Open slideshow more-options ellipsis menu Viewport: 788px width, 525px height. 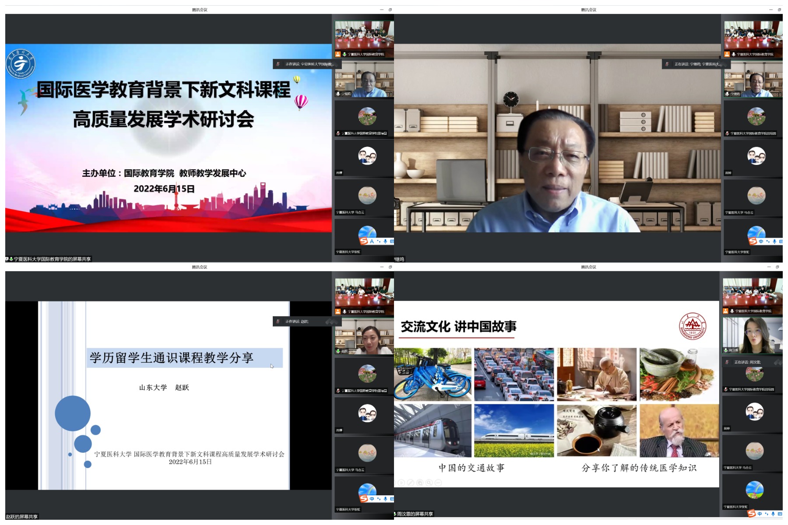(x=438, y=483)
